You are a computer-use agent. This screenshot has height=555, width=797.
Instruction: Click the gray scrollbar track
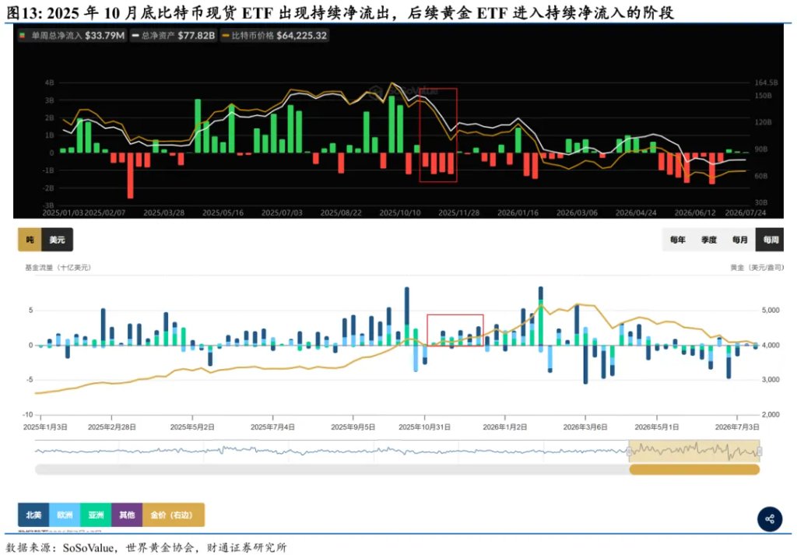[332, 469]
